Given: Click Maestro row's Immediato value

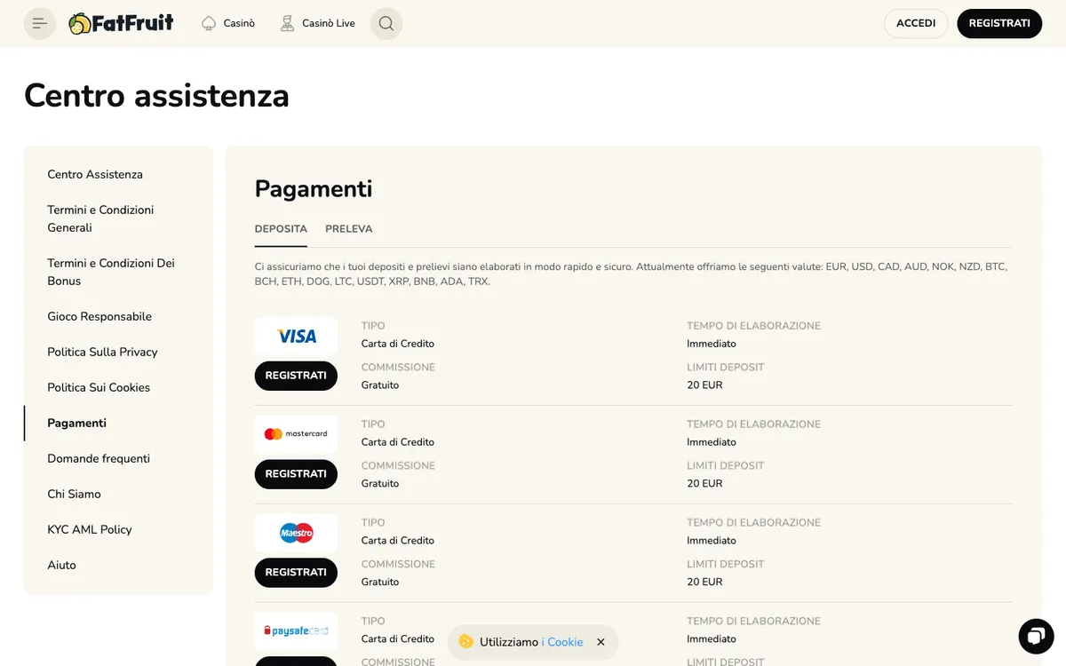Looking at the screenshot, I should coord(712,541).
